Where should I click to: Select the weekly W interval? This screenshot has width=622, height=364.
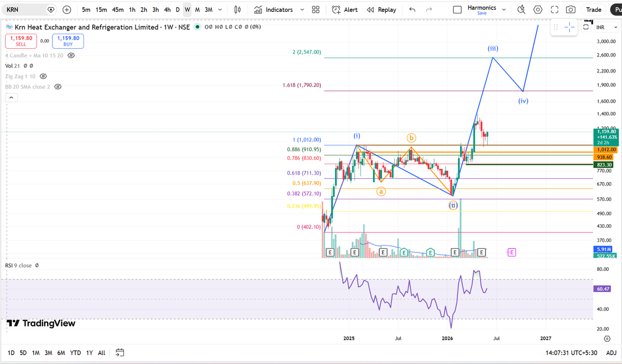[x=187, y=10]
